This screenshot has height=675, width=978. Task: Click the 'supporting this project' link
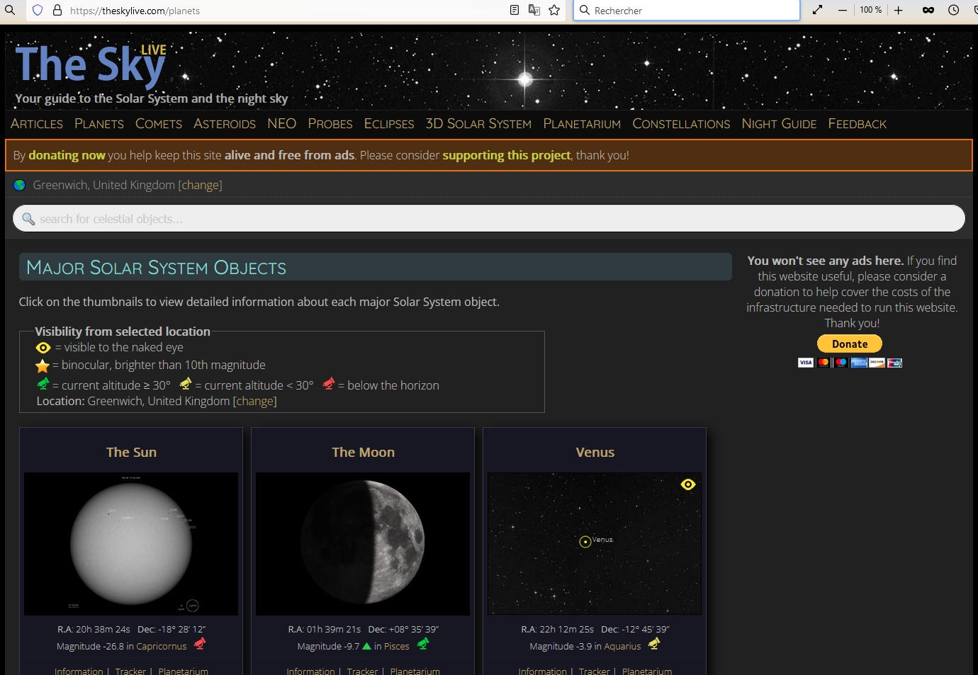(506, 155)
